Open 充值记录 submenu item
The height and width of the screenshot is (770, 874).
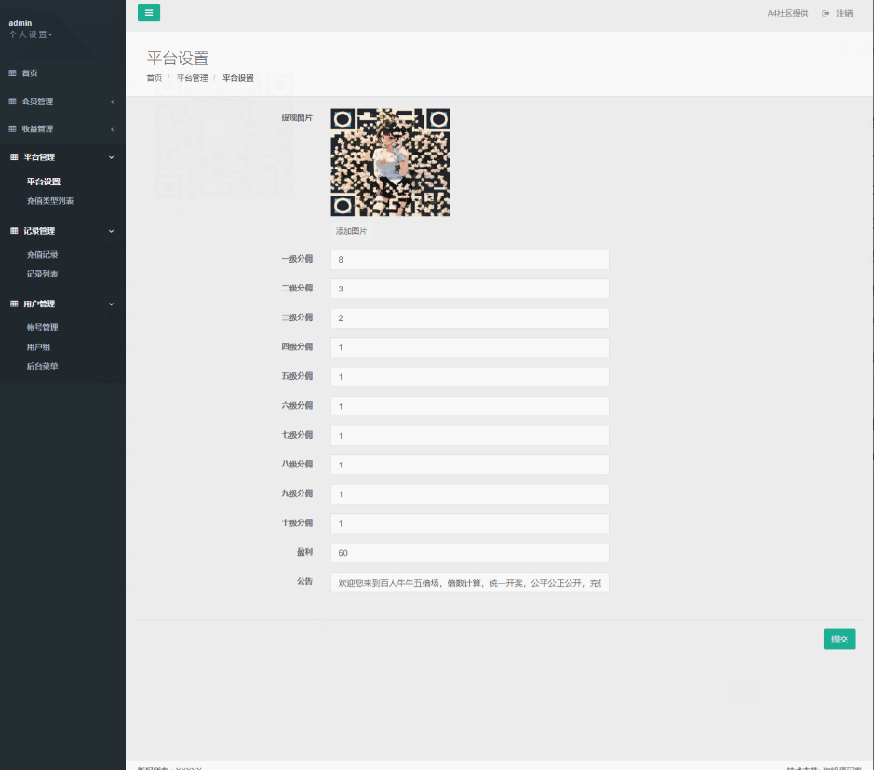[x=43, y=255]
